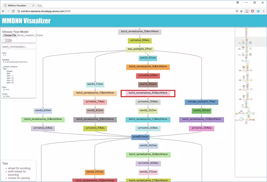Select the activation_9|Relu node
Viewport: 267px width, 182px height.
click(x=148, y=76)
